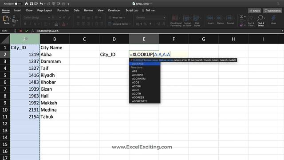Toggle Wrap Text
284x160 pixels.
[x=117, y=18]
